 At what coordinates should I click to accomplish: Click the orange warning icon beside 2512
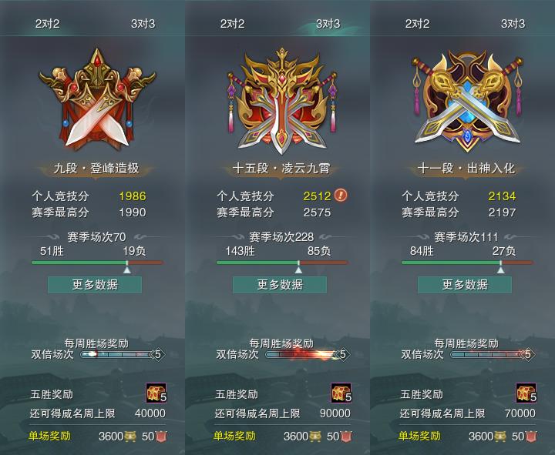coord(341,195)
